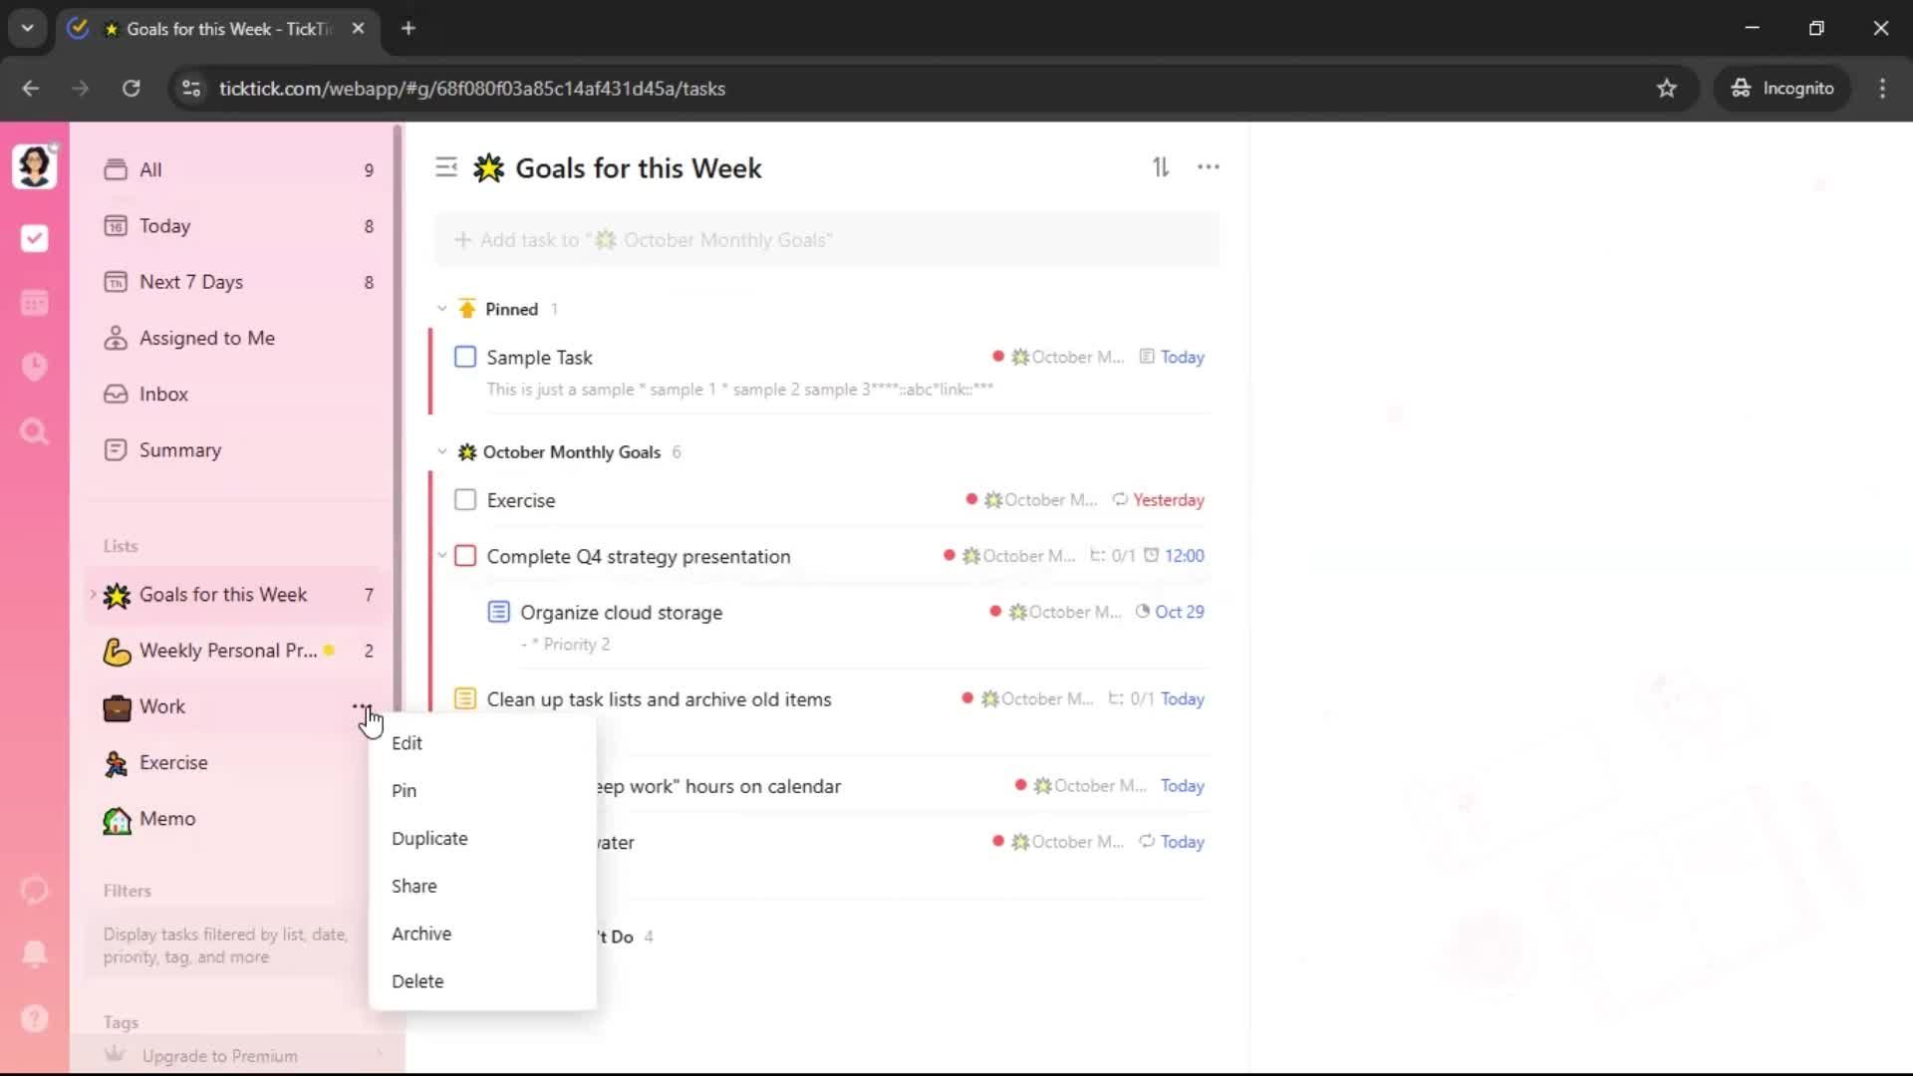
Task: Open the Weekly Personal Pr... list
Action: click(x=228, y=651)
